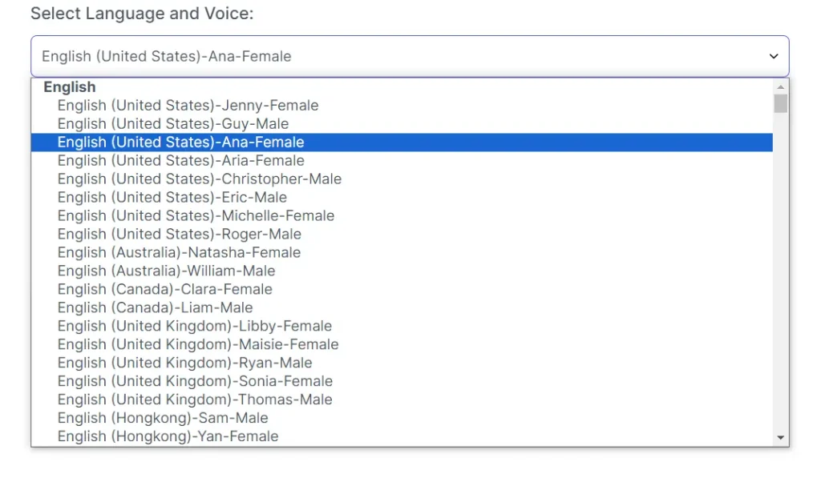Select the English (Hongkong)-Yan-Female voice
The width and height of the screenshot is (821, 478).
(168, 436)
